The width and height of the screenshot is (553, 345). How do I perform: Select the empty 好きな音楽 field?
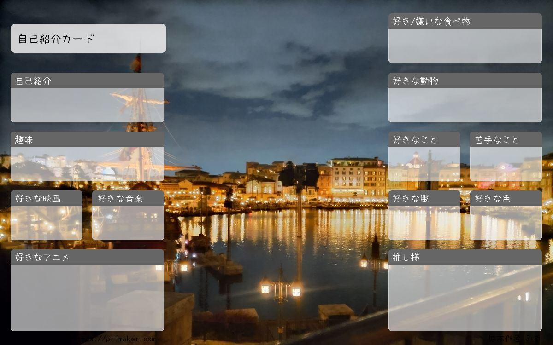click(x=128, y=223)
